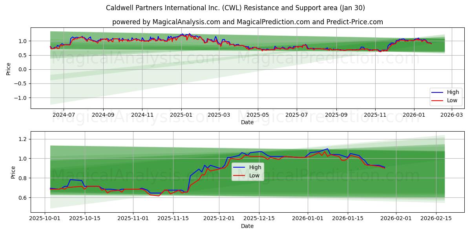
Task: Click the bottom chart's 'Price' axis label
Action: pyautogui.click(x=13, y=172)
